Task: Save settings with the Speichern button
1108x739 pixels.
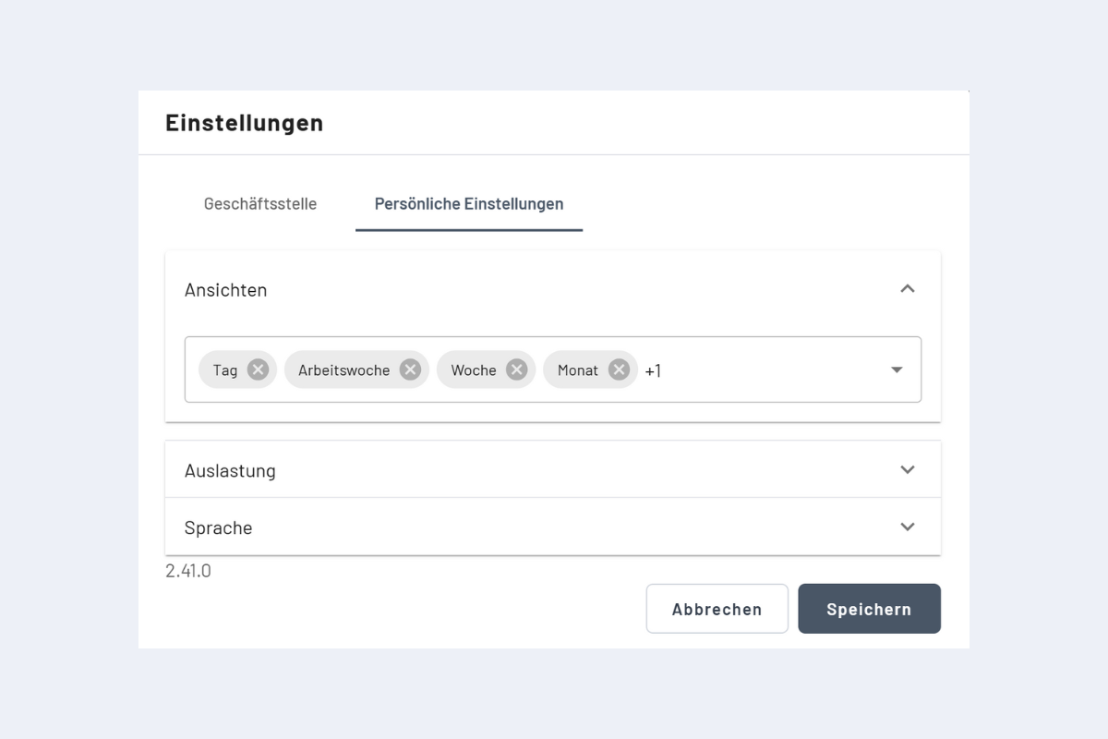Action: click(869, 609)
